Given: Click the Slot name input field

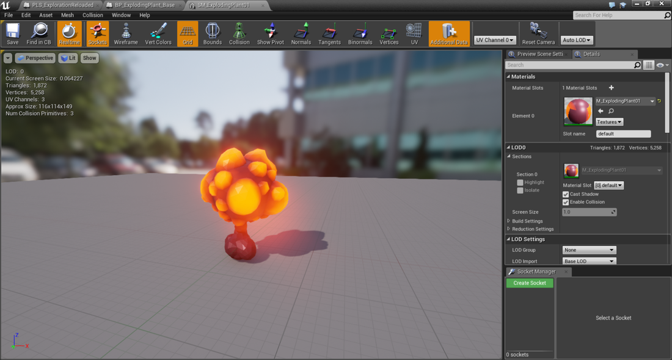Looking at the screenshot, I should coord(623,134).
